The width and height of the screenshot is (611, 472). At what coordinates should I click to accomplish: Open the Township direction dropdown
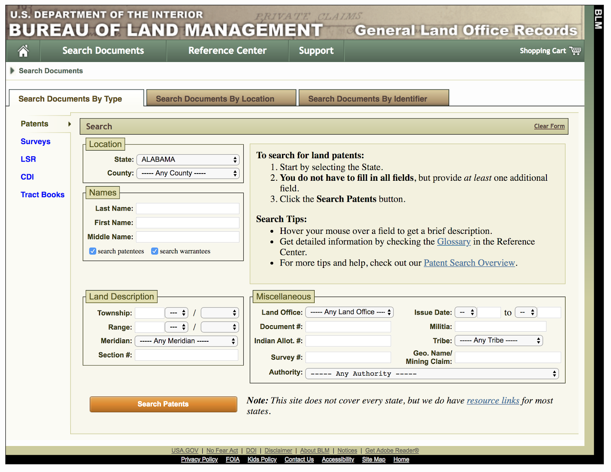click(177, 313)
